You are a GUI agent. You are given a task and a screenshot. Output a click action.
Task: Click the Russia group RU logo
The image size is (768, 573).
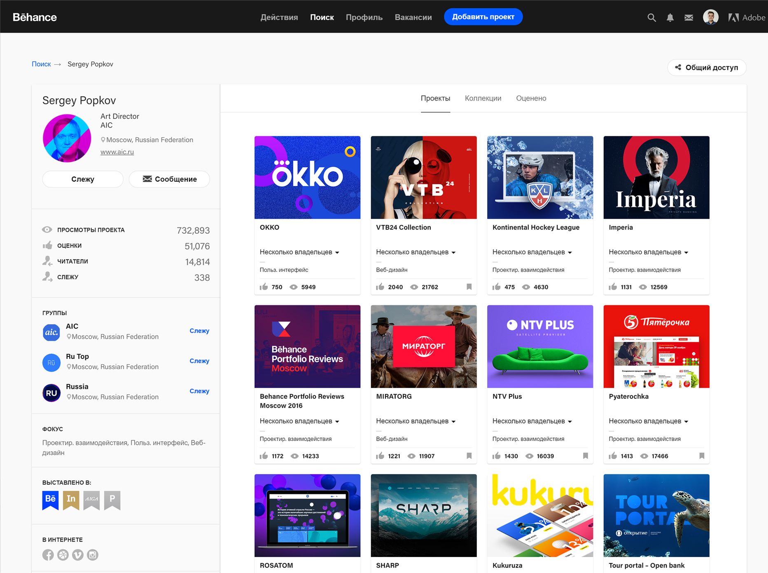(x=51, y=393)
